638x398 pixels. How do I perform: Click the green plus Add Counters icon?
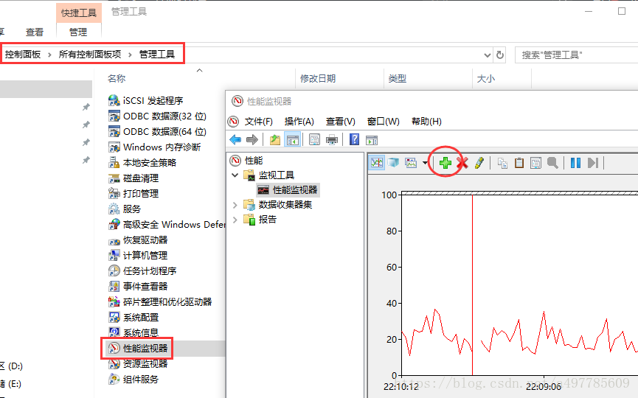(445, 163)
